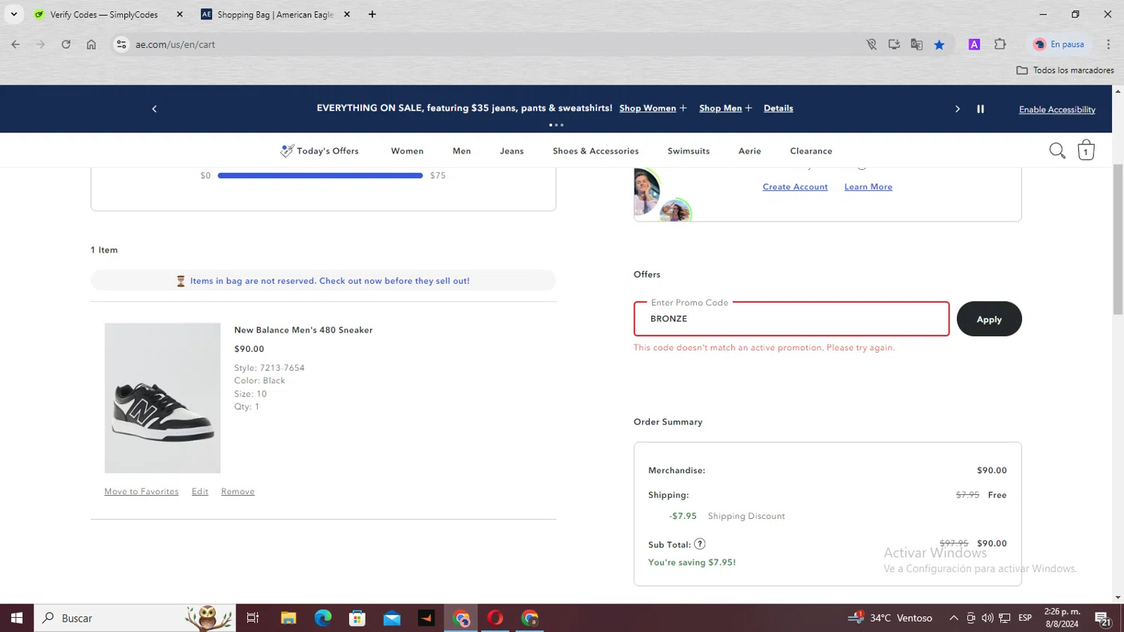
Task: Click the search magnifier icon
Action: pos(1057,151)
